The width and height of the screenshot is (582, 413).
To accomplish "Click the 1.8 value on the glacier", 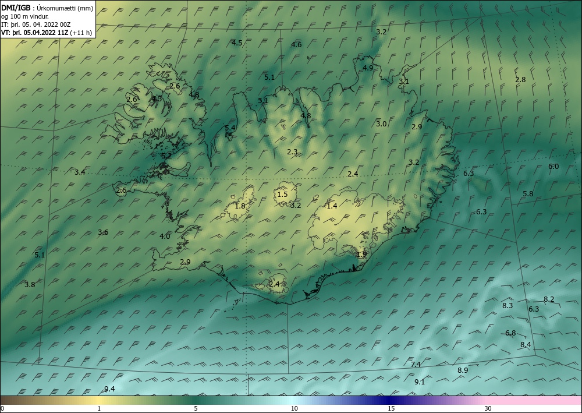I will [240, 206].
